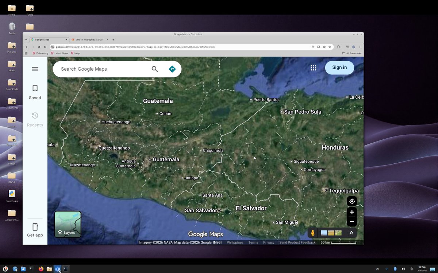The image size is (438, 273).
Task: Open the Downloads folder on desktop
Action: click(x=12, y=84)
